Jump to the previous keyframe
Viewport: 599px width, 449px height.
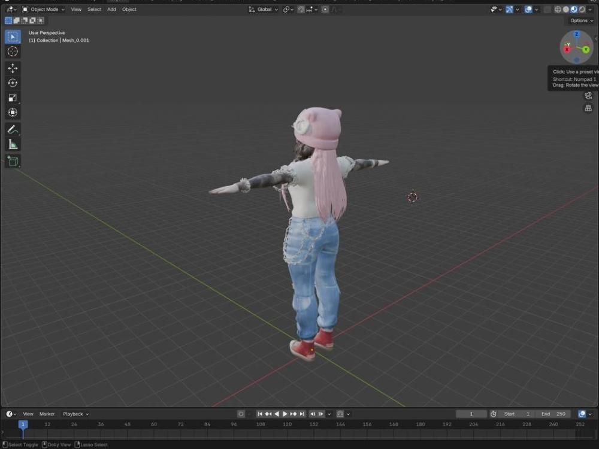[x=268, y=414]
